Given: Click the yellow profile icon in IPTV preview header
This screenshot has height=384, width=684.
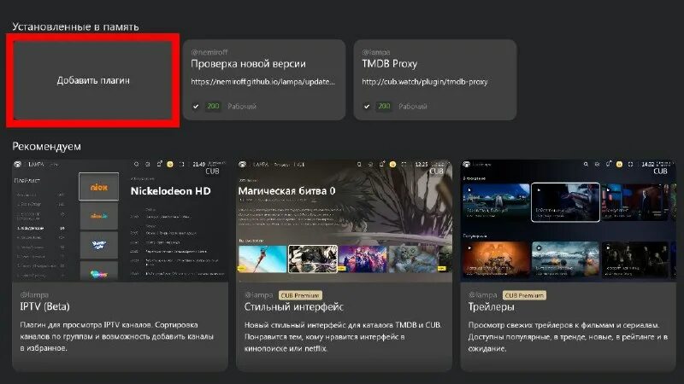Looking at the screenshot, I should pyautogui.click(x=169, y=164).
